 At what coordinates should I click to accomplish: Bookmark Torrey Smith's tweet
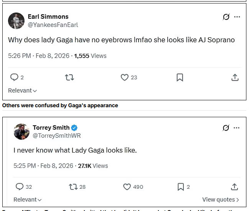coord(181,187)
